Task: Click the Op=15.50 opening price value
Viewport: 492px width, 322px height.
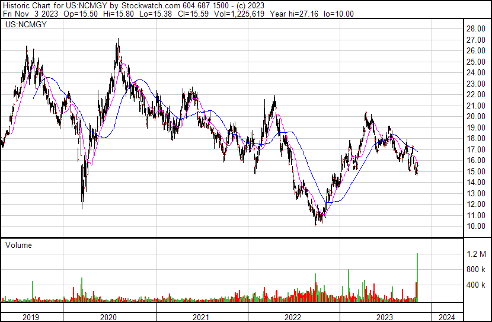Action: click(81, 14)
